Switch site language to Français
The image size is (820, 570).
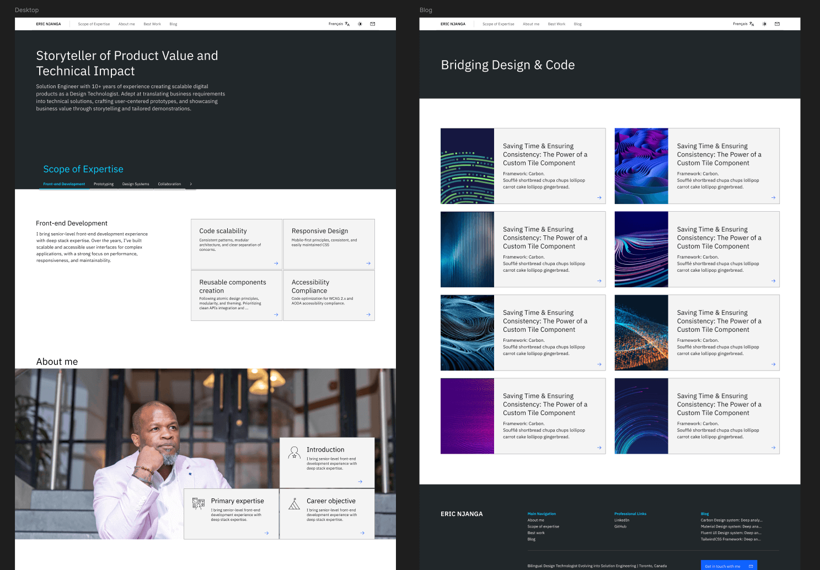click(336, 24)
